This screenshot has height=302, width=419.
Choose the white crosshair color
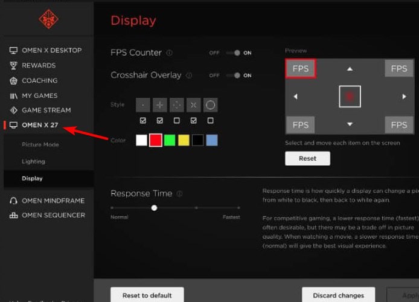click(x=141, y=140)
